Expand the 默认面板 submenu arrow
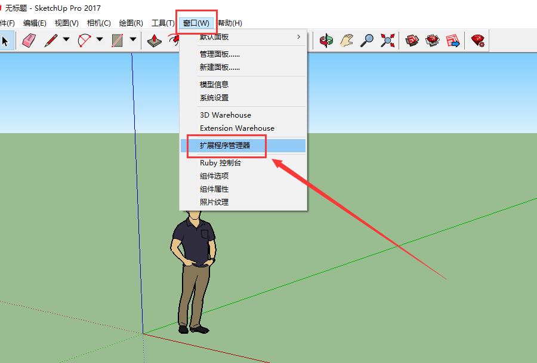537x363 pixels. click(299, 36)
